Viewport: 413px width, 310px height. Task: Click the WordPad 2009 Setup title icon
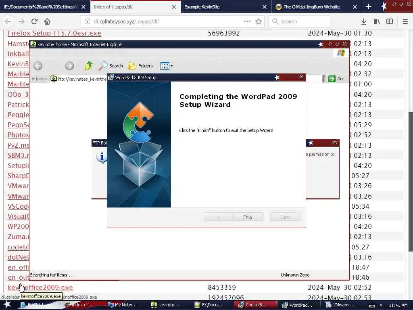[111, 77]
